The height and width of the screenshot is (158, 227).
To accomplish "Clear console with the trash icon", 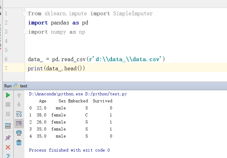I will point(19,142).
